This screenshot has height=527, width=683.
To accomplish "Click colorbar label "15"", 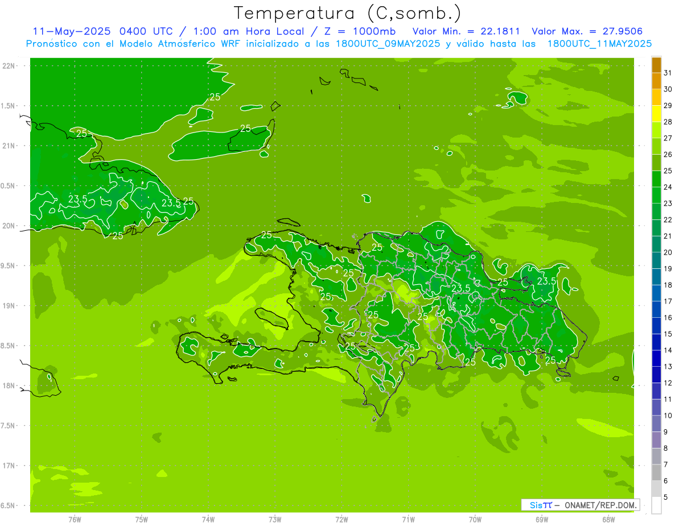I will [668, 334].
